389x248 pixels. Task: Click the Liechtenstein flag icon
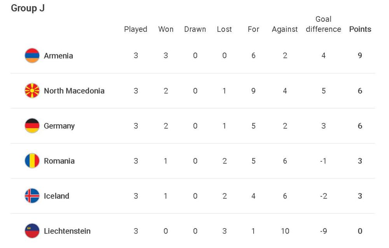(32, 231)
